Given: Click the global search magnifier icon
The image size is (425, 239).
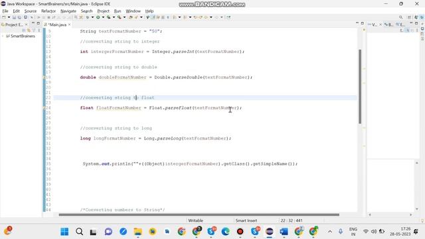Looking at the screenshot, I should [x=401, y=17].
